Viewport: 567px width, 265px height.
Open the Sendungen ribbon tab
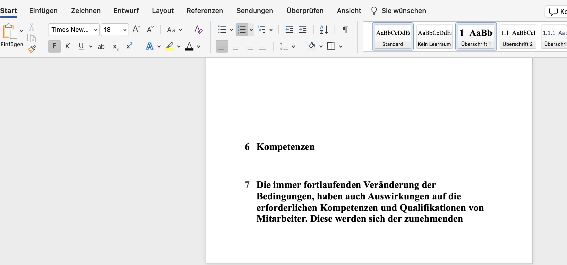tap(255, 11)
